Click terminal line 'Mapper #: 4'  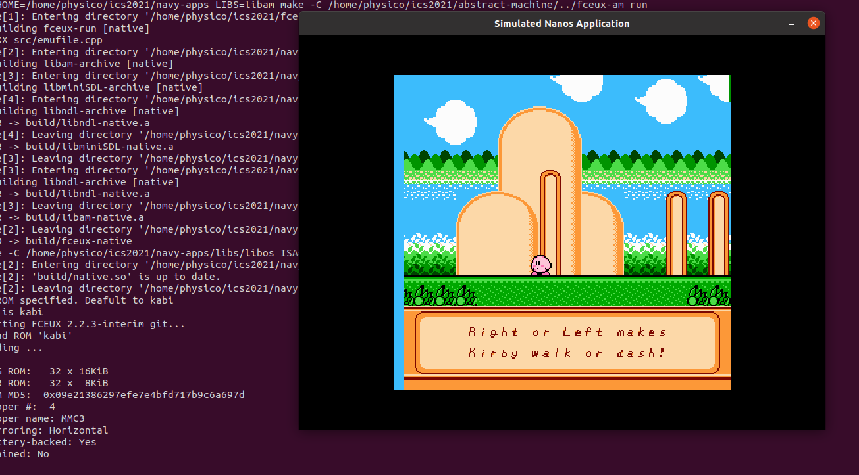[x=28, y=407]
